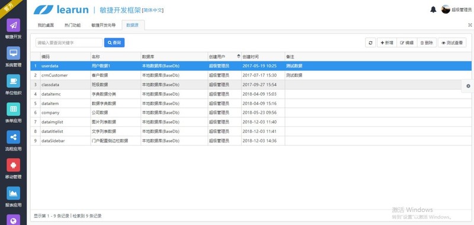The height and width of the screenshot is (225, 474).
Task: Click the 新增 add button
Action: click(387, 43)
